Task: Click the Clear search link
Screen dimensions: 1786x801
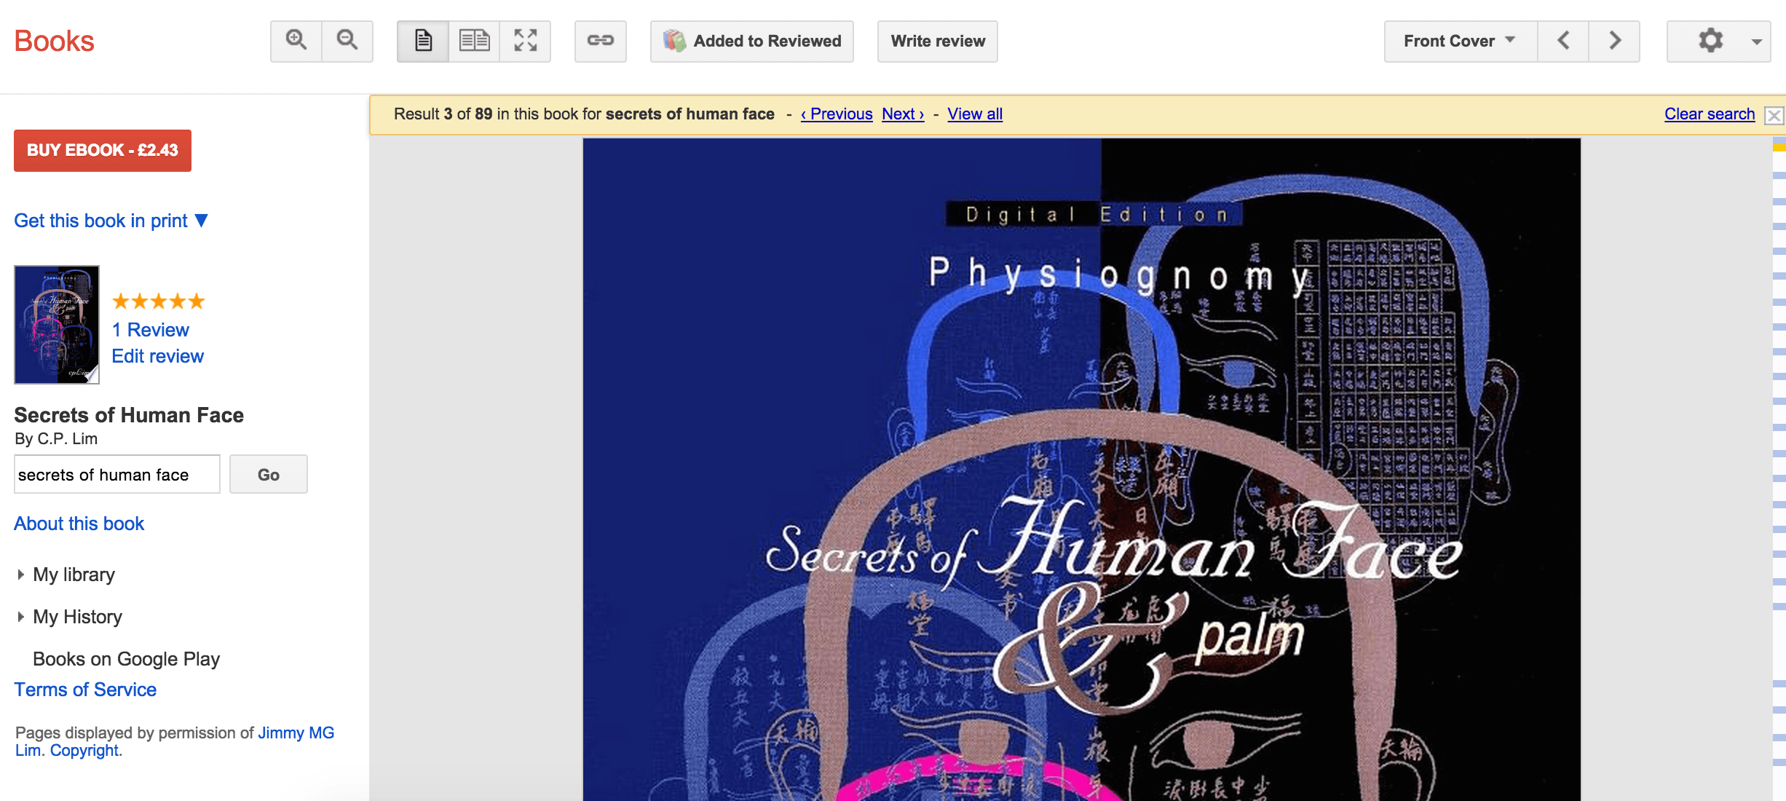Action: point(1710,114)
